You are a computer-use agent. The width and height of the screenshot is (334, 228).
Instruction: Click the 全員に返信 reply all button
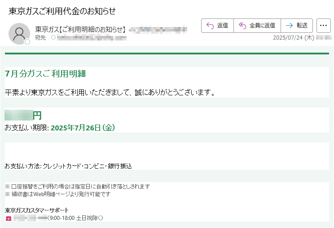[x=257, y=26]
